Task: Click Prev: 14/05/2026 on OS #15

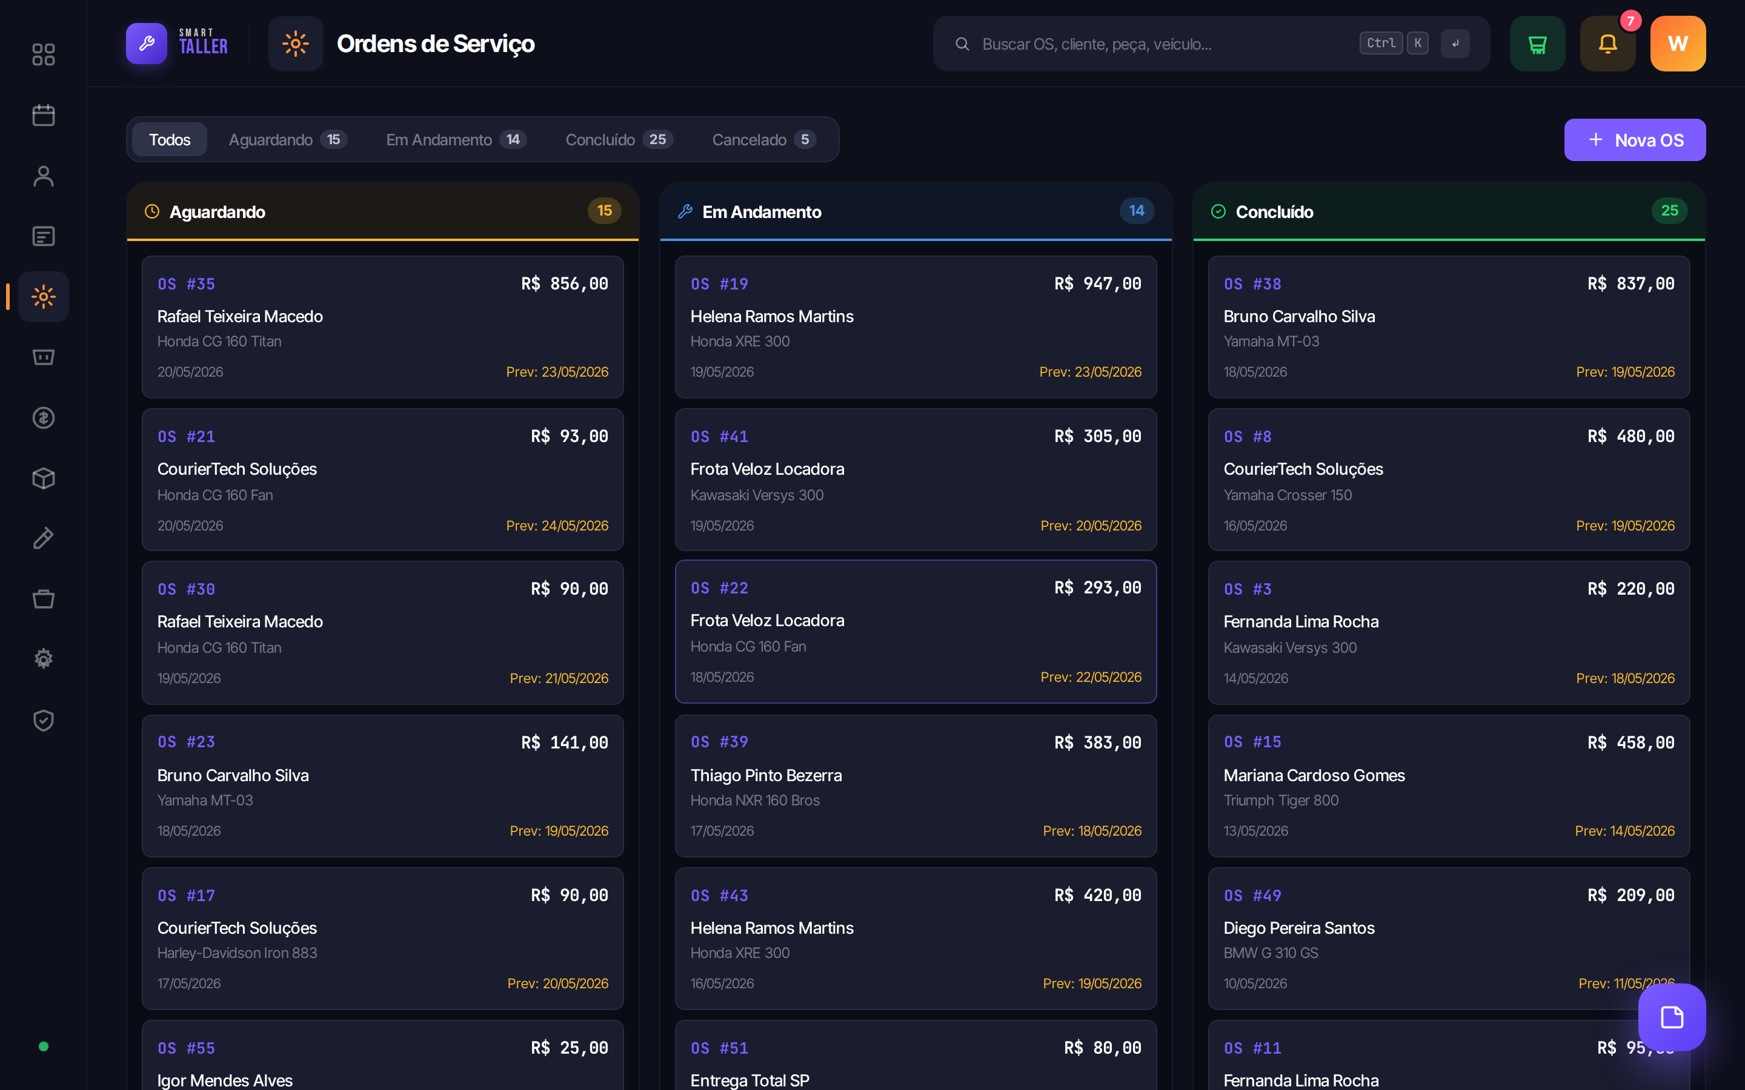Action: 1624,830
